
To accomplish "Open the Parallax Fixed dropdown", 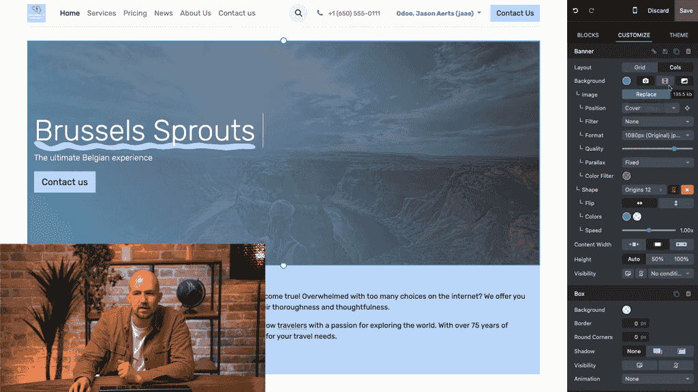I will coord(657,163).
